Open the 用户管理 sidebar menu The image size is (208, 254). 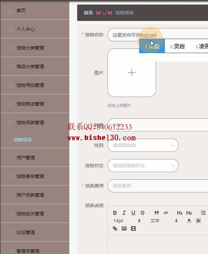tap(35, 157)
